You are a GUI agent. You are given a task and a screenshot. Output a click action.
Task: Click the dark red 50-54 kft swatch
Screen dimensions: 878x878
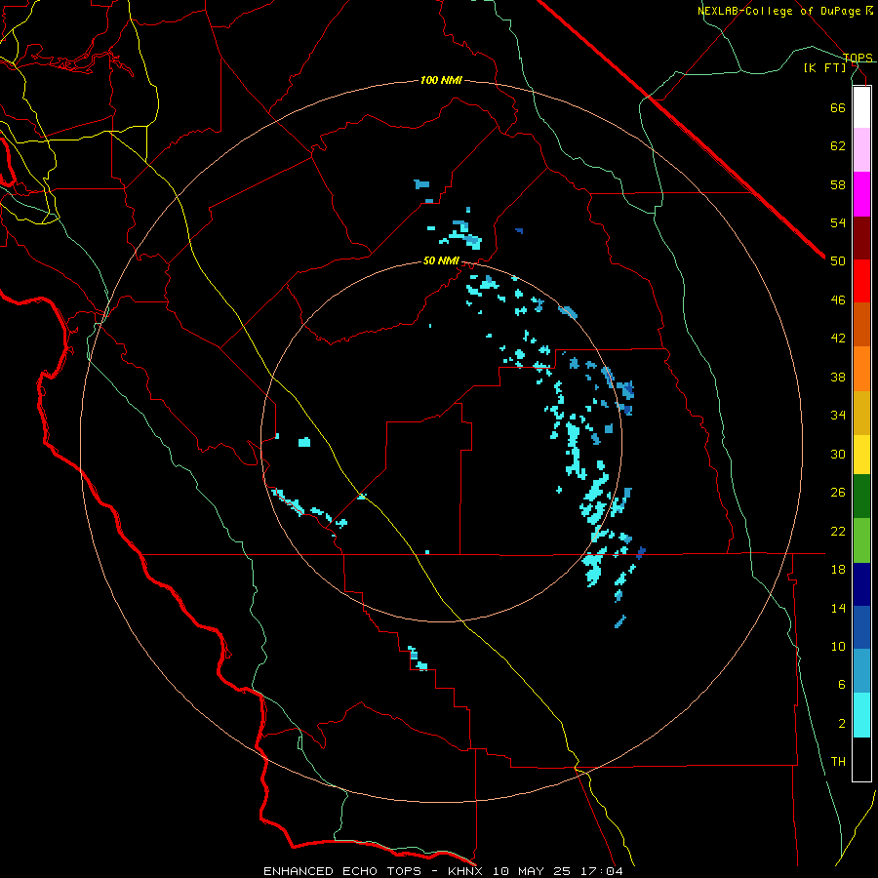point(861,239)
